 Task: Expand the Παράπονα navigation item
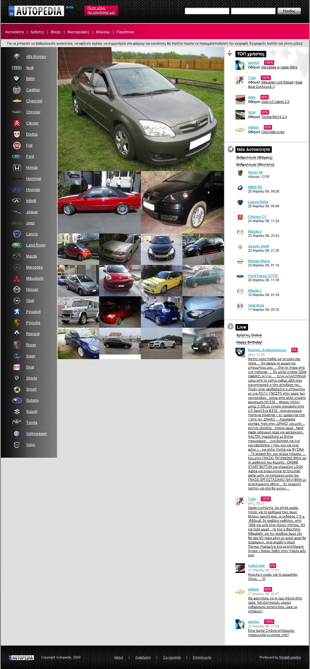[x=125, y=32]
